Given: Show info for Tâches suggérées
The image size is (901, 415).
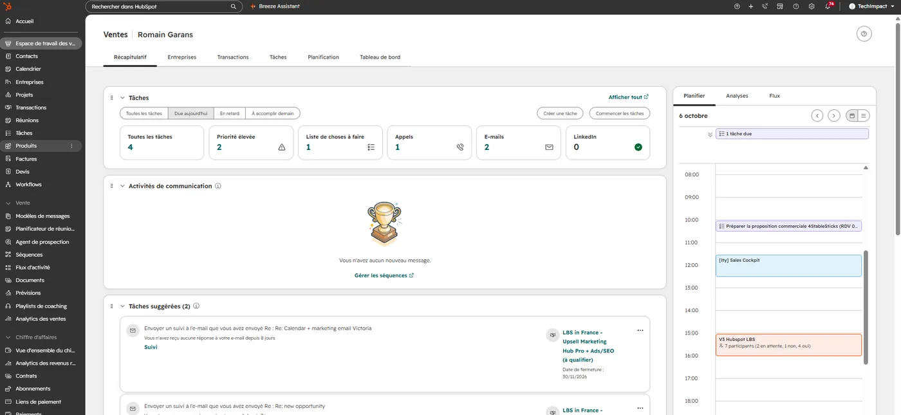Looking at the screenshot, I should tap(196, 306).
